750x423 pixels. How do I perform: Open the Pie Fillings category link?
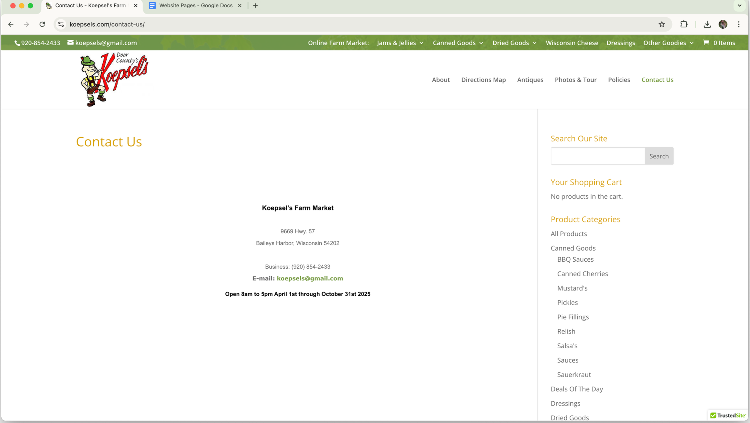573,317
